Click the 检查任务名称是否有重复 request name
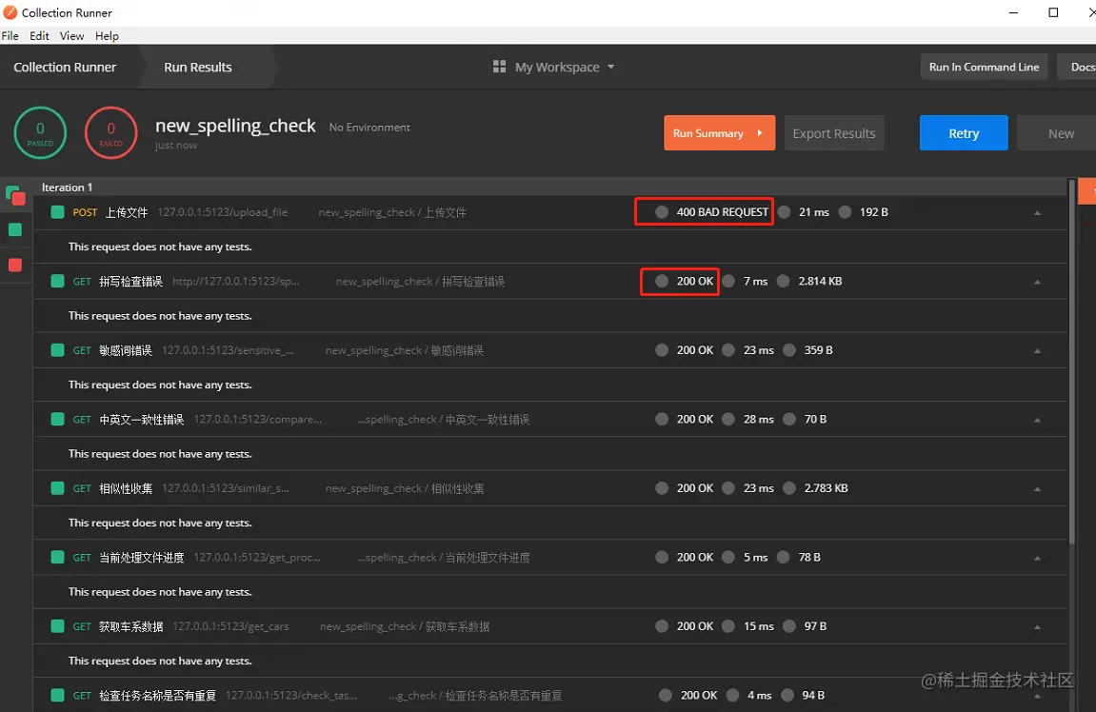This screenshot has width=1096, height=712. [157, 695]
